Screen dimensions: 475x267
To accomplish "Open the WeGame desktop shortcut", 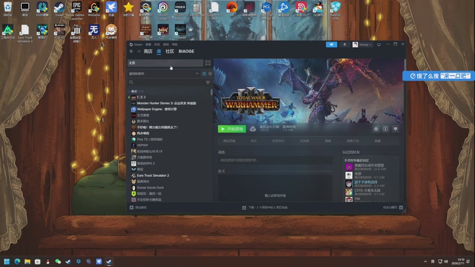I will point(94,8).
